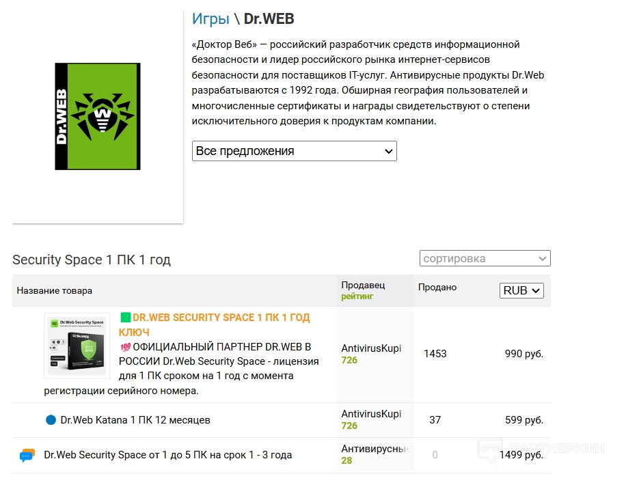Open the Dr.Web Security Space box thumbnail

click(77, 346)
